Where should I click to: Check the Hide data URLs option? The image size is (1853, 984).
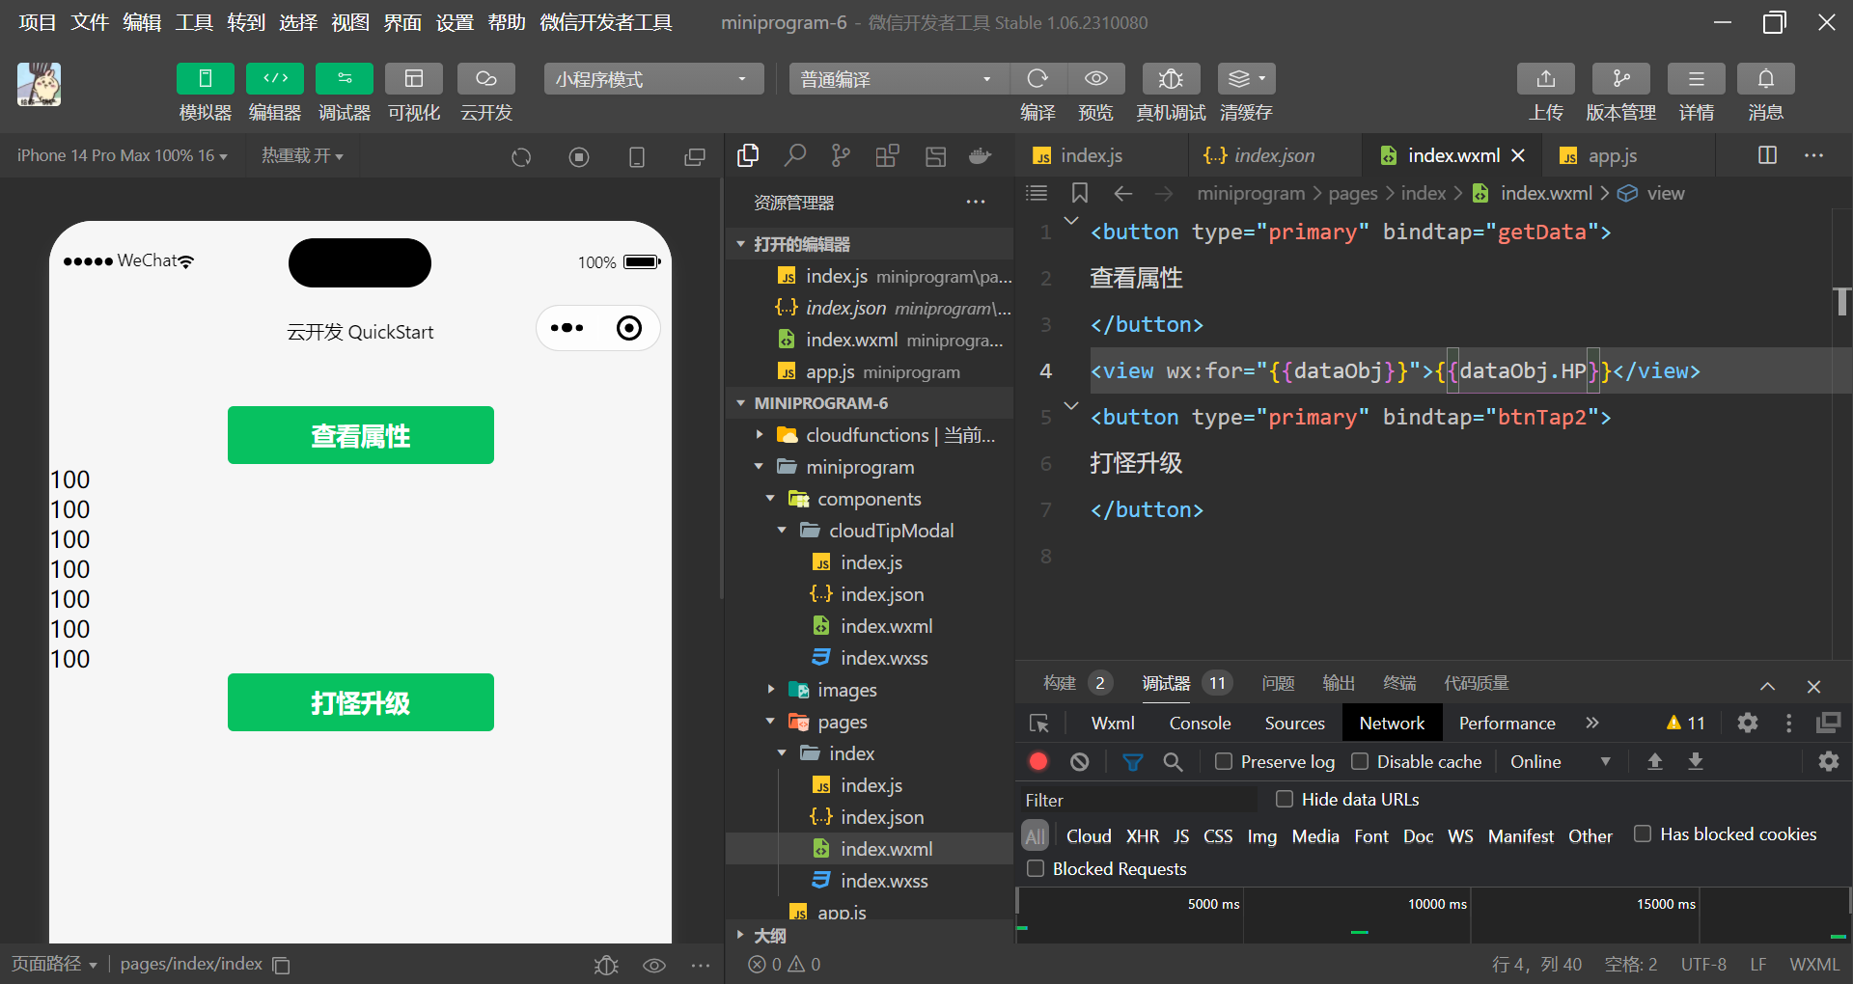[1285, 799]
